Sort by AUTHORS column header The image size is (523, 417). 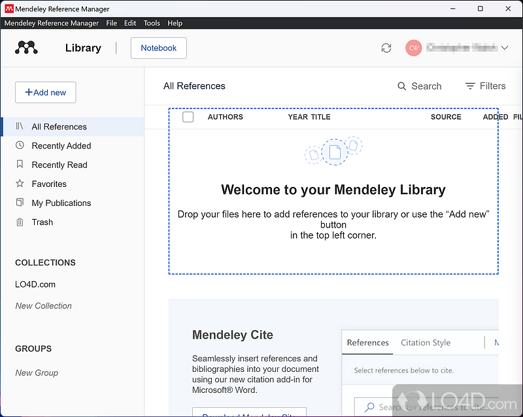[x=225, y=117]
